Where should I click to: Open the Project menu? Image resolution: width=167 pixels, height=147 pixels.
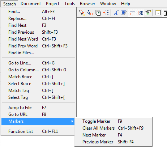(x=53, y=4)
